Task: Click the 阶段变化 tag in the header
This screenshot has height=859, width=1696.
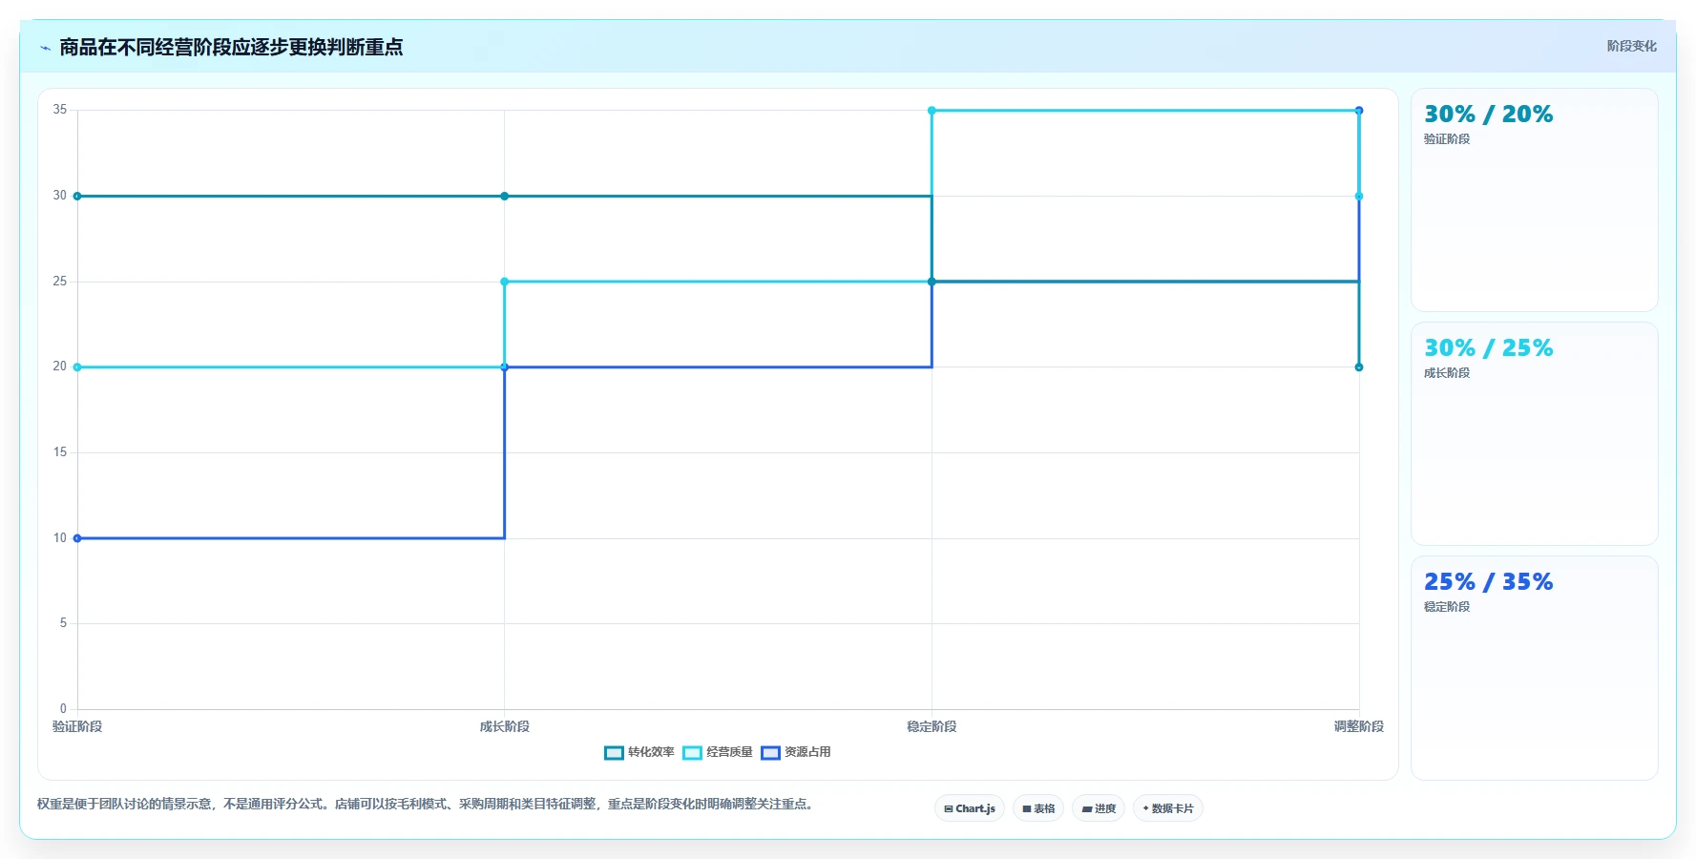Action: (1631, 46)
